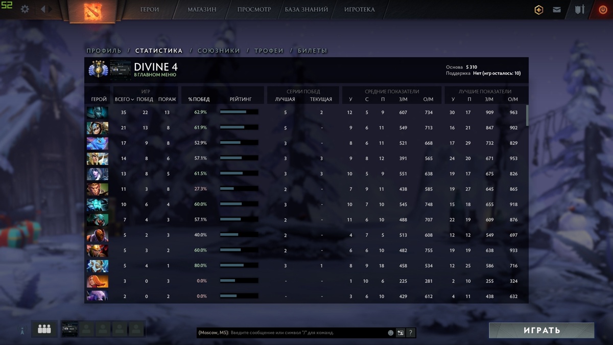Click the chat channel switch icon
Image resolution: width=613 pixels, height=345 pixels.
click(x=400, y=333)
